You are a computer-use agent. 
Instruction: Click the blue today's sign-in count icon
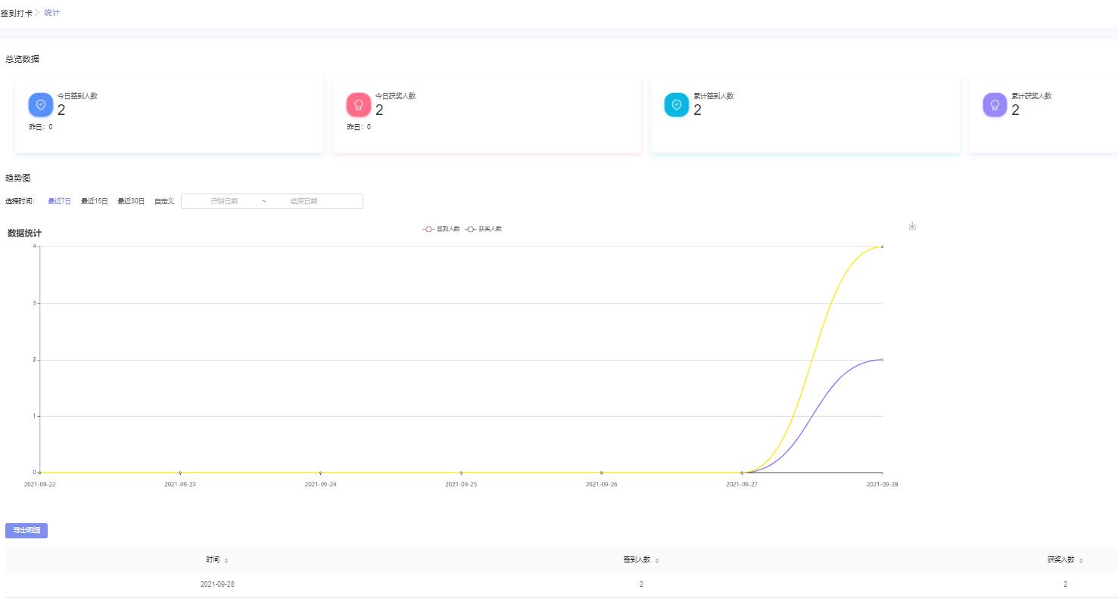tap(41, 105)
